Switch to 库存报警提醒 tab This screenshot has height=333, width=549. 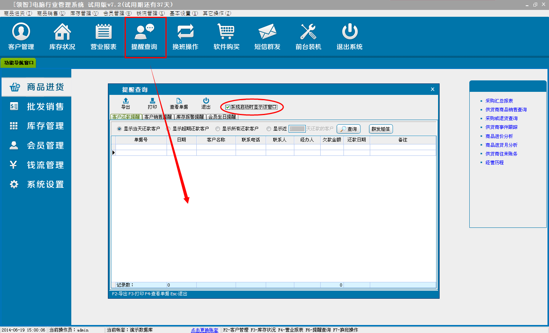tap(190, 117)
